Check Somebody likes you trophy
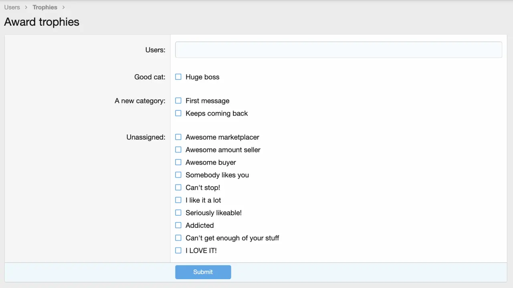Viewport: 513px width, 288px height. [x=178, y=175]
